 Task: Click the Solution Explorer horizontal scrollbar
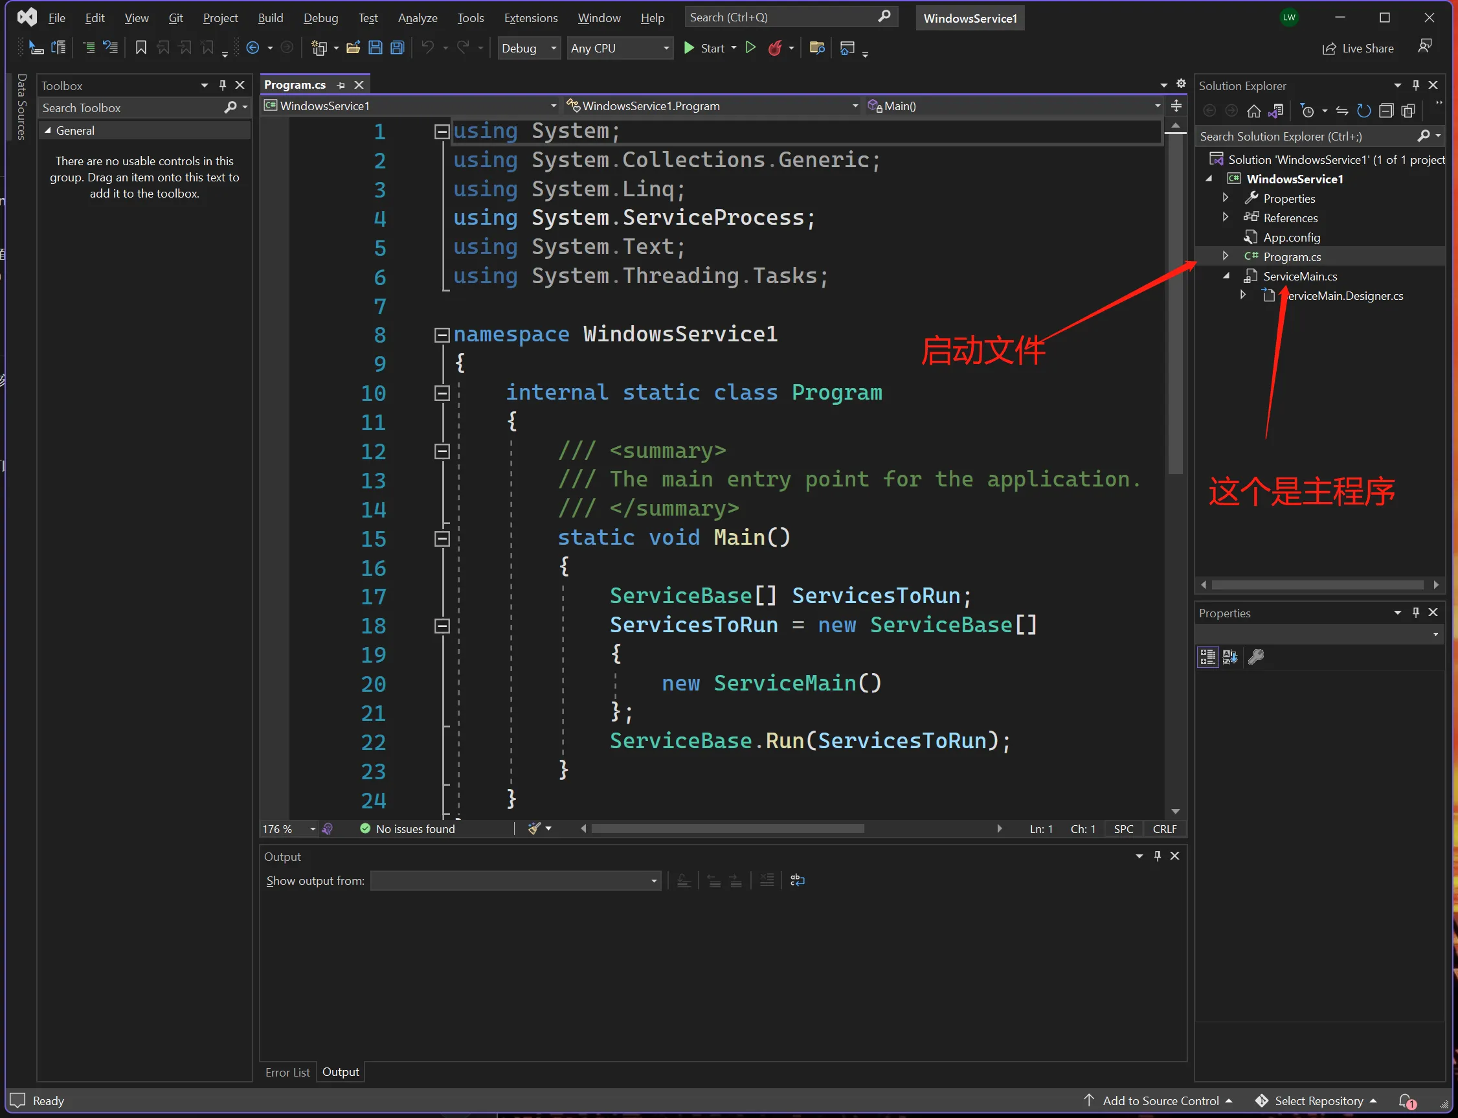tap(1318, 585)
